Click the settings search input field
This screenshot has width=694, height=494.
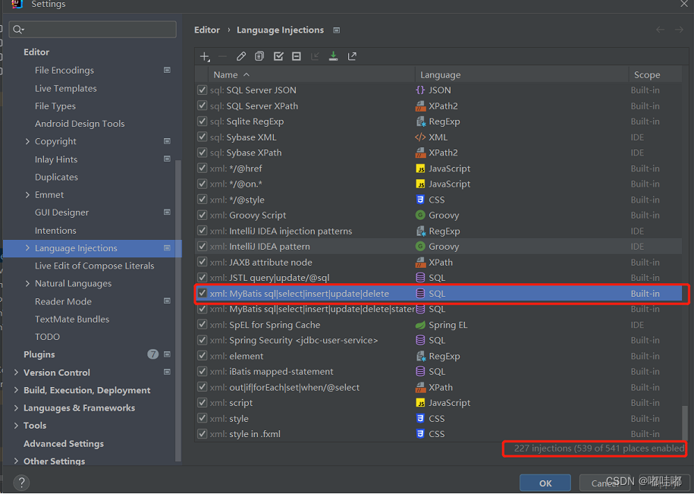coord(93,30)
